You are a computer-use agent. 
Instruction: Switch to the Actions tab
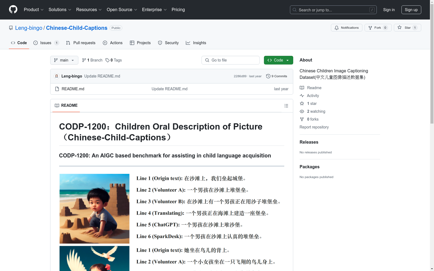click(113, 43)
